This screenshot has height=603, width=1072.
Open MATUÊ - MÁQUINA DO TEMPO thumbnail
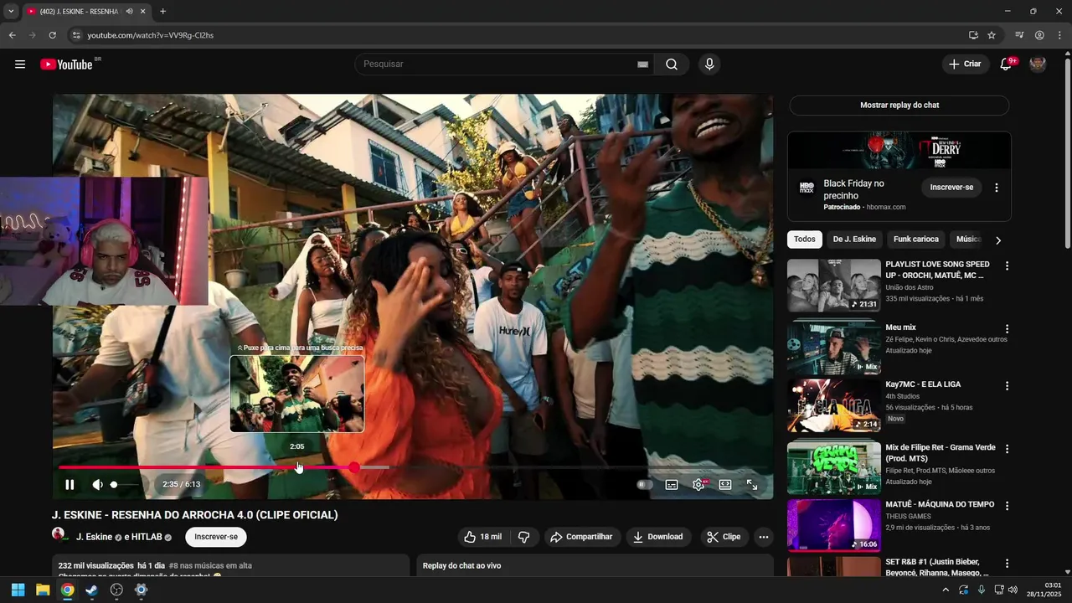pyautogui.click(x=834, y=525)
